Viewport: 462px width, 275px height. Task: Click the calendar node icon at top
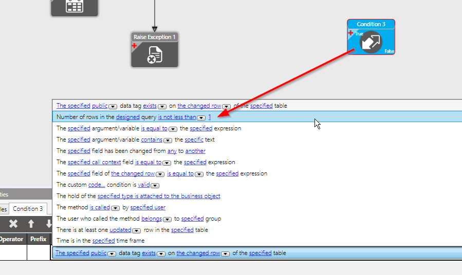pyautogui.click(x=75, y=6)
